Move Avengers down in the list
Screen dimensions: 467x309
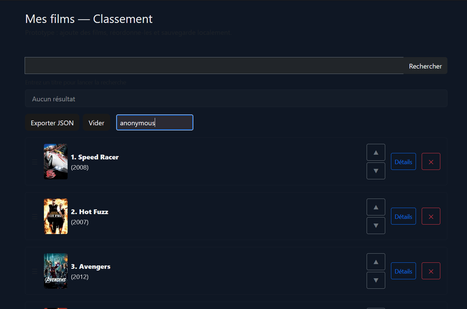click(376, 280)
